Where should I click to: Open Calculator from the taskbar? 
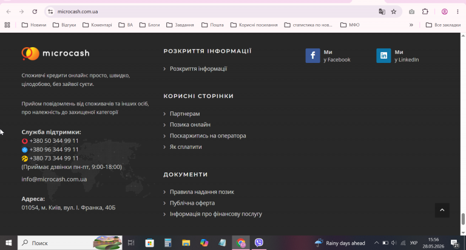(168, 243)
